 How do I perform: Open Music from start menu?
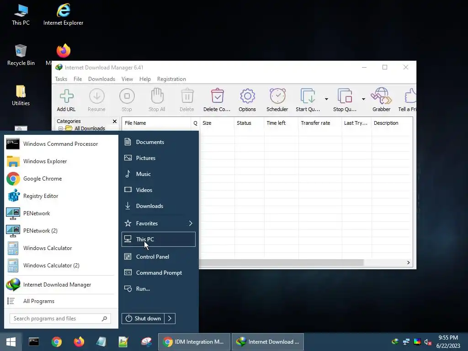159,174
